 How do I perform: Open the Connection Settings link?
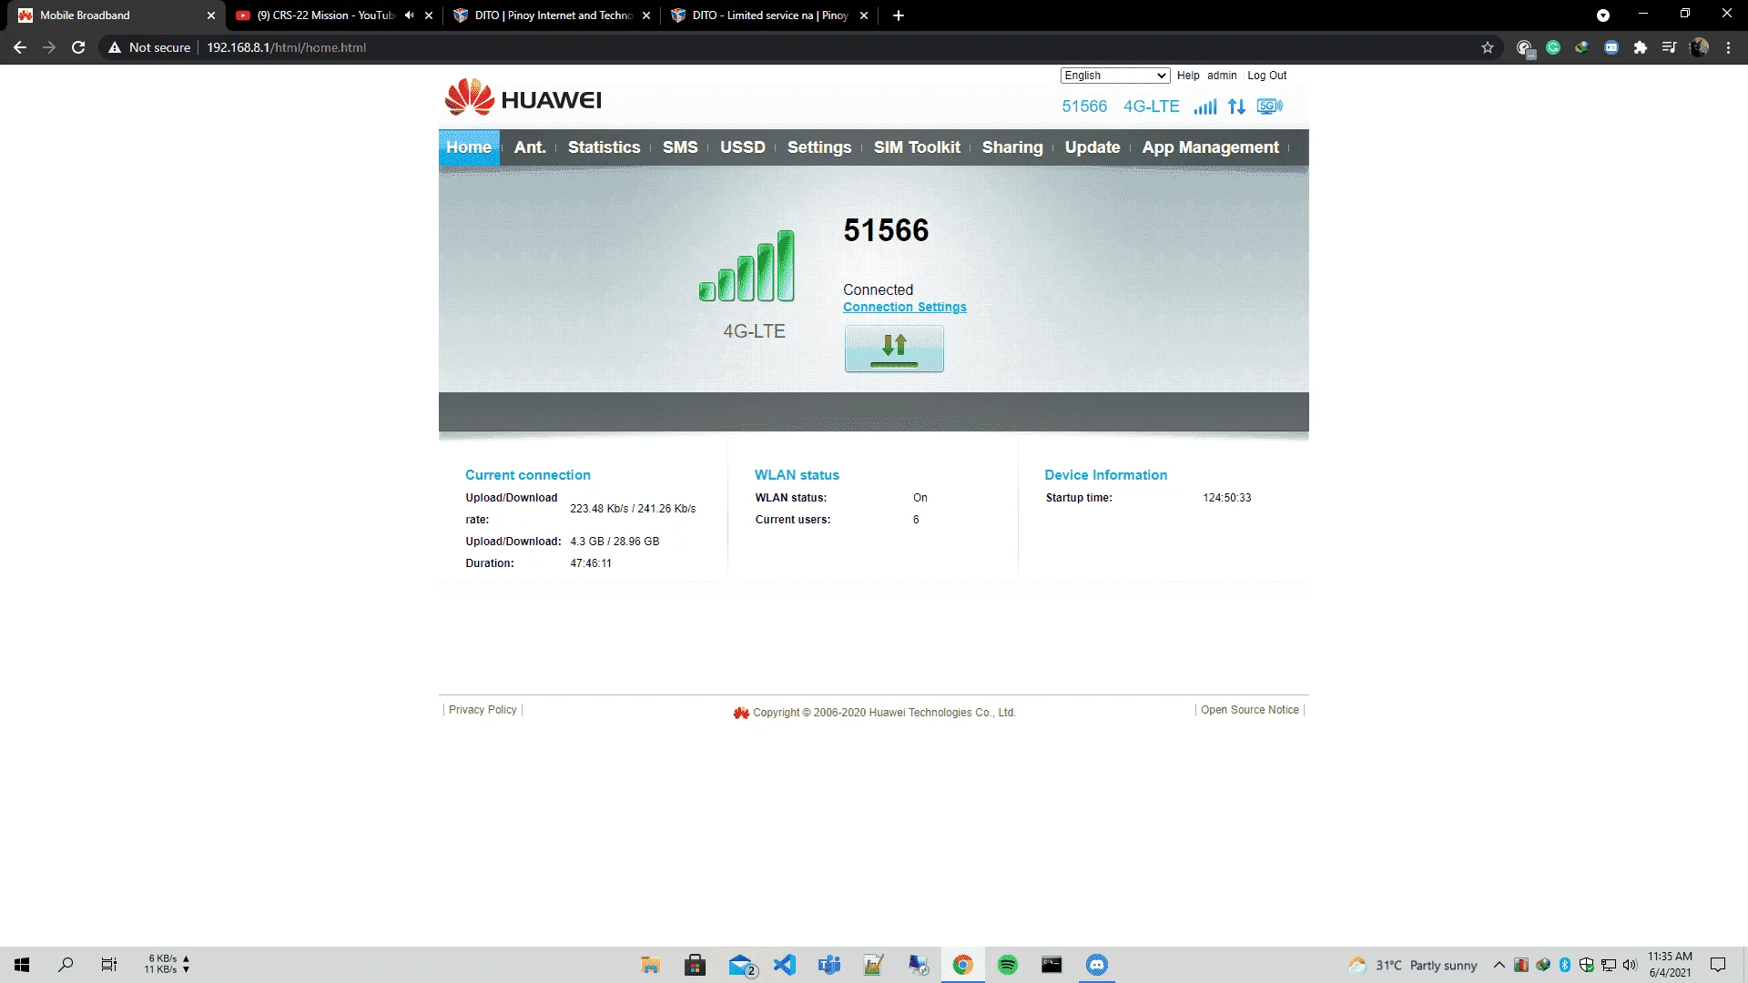(905, 308)
